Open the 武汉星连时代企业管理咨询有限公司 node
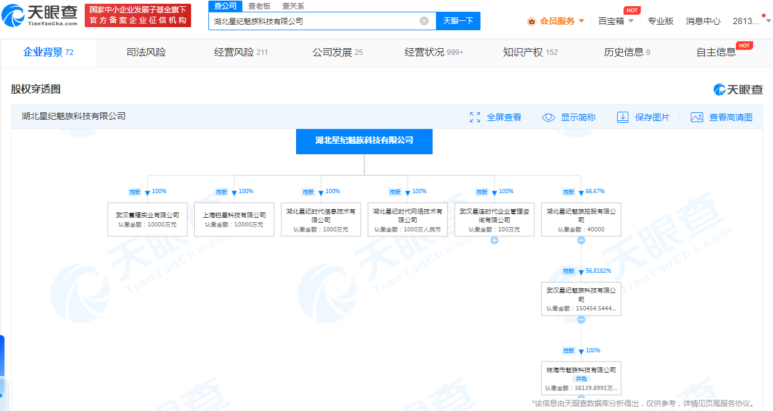This screenshot has height=411, width=773. (494, 220)
